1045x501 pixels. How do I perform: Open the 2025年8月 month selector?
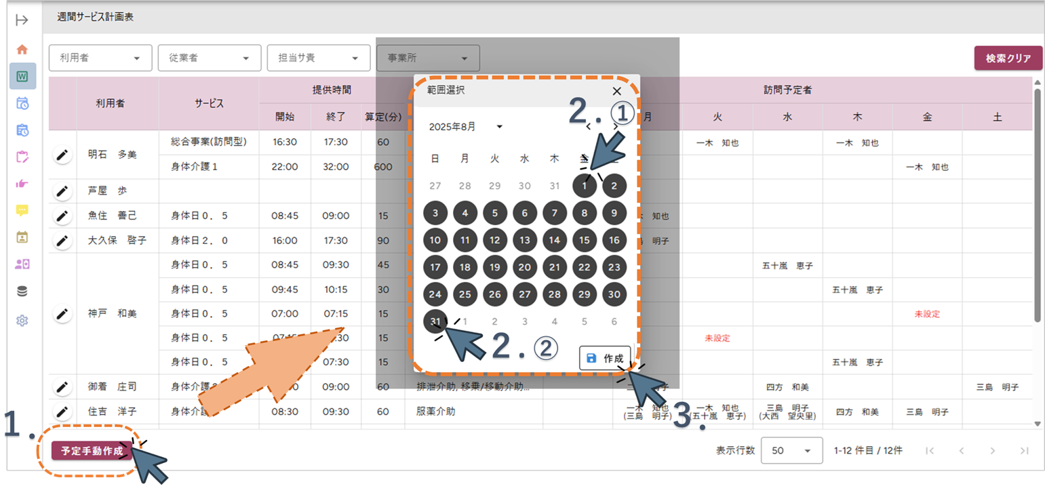pos(467,127)
